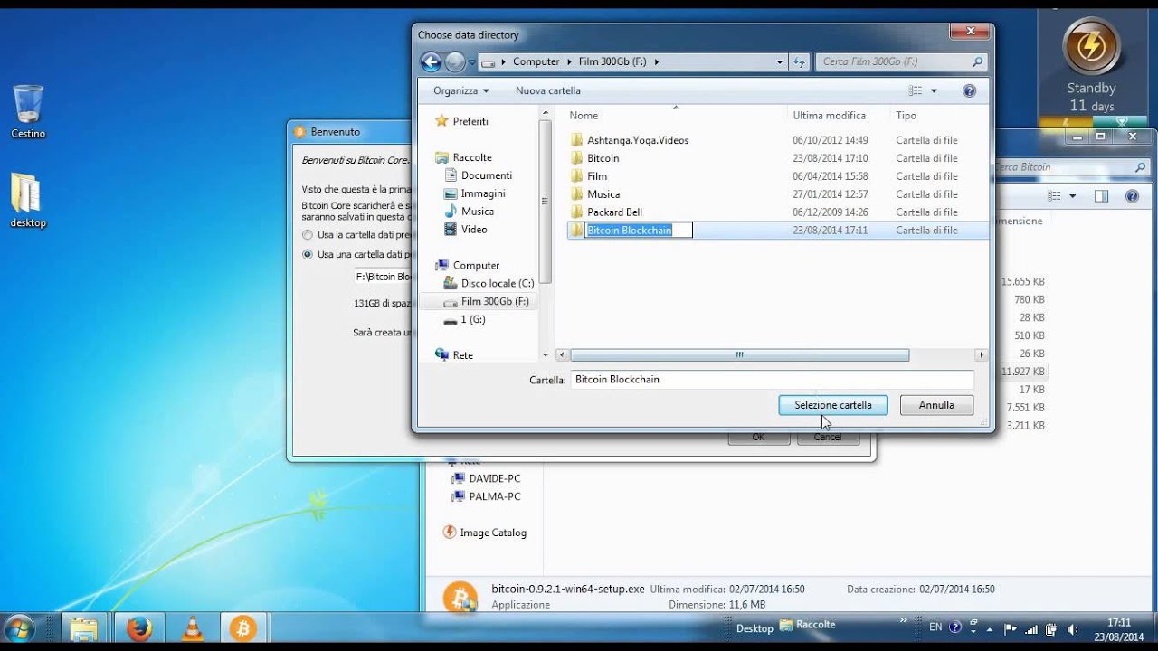Click Computer in the address breadcrumb

point(536,61)
